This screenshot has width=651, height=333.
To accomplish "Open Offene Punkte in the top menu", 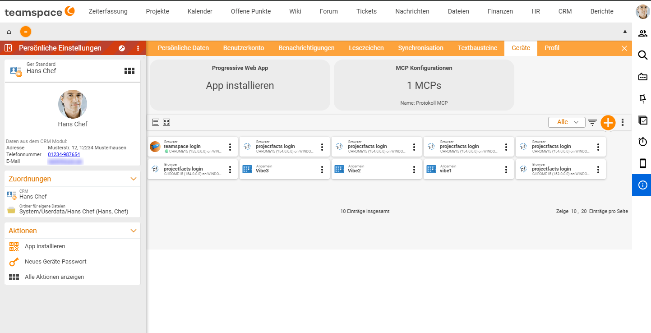I will 251,11.
